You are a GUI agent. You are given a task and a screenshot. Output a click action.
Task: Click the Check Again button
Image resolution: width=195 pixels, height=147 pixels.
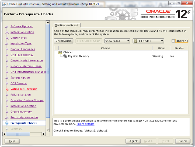64,41
